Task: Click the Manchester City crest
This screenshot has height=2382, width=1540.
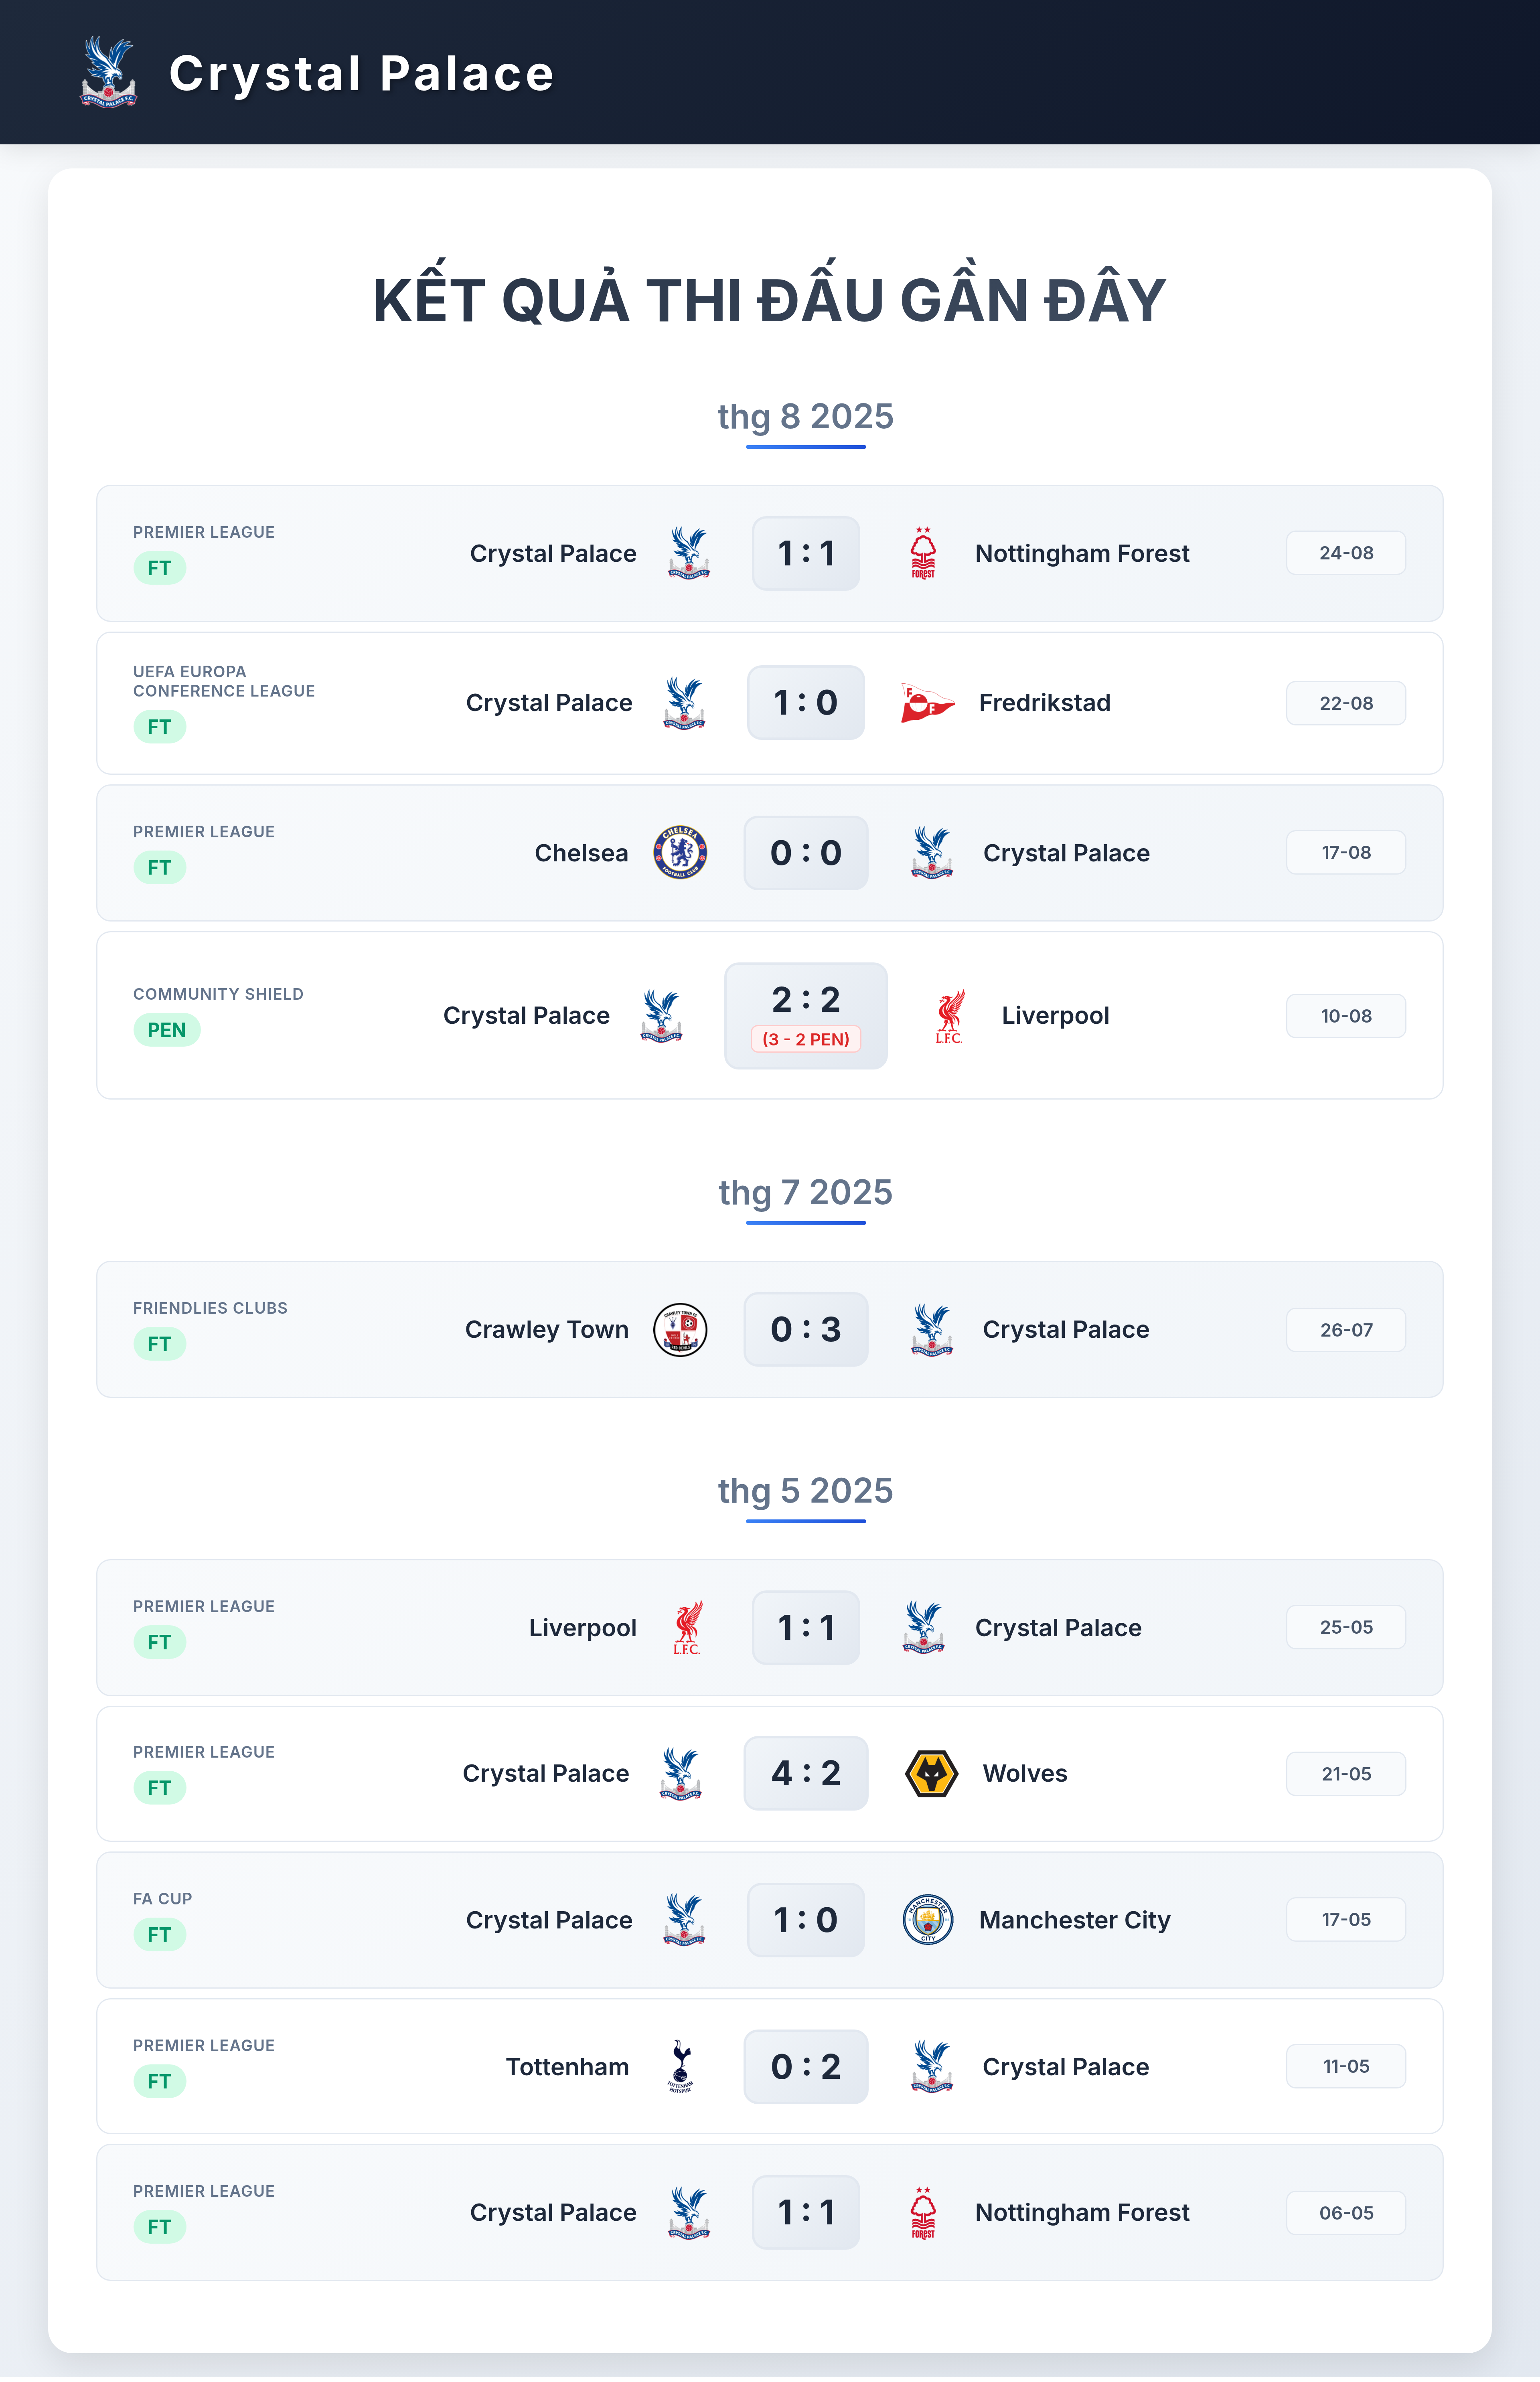Action: click(x=927, y=1920)
